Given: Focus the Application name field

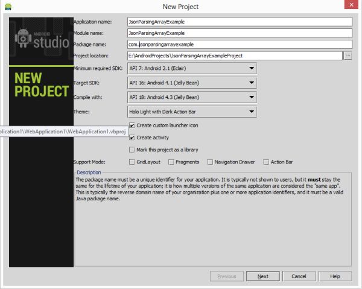Looking at the screenshot, I should coord(240,22).
